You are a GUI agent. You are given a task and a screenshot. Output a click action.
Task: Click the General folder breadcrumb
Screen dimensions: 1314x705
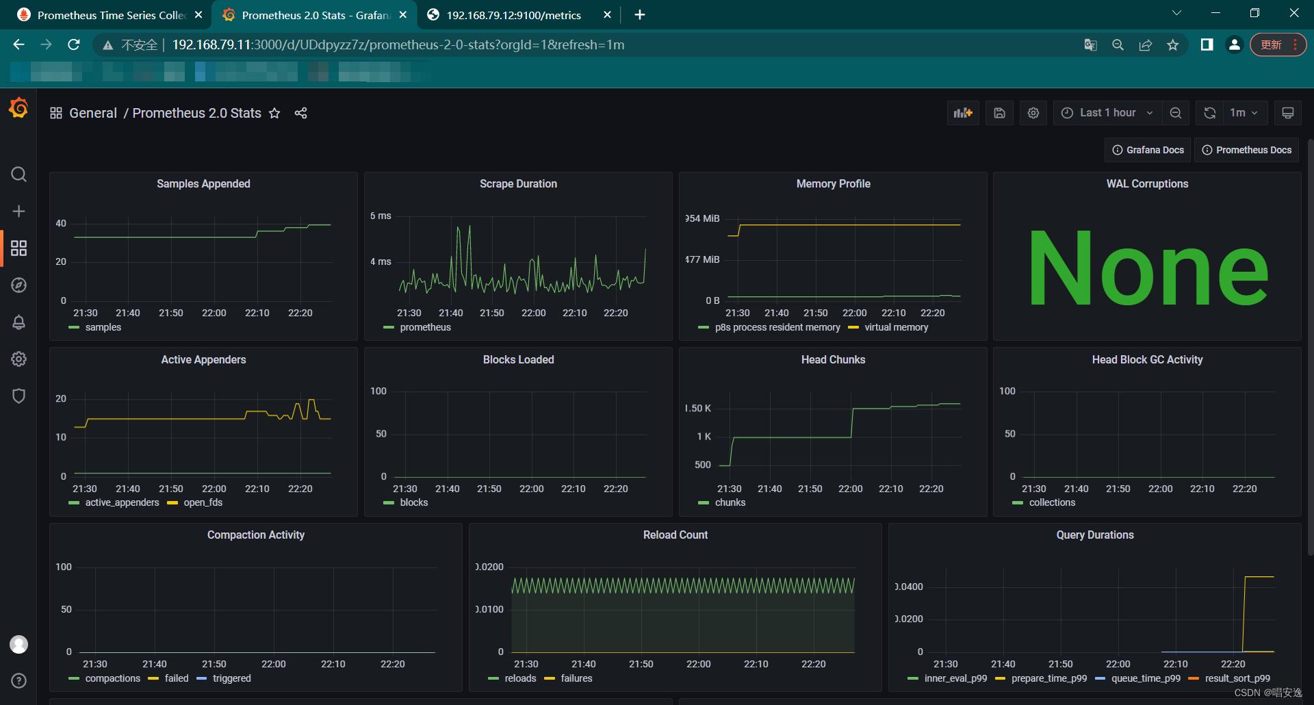(x=93, y=113)
